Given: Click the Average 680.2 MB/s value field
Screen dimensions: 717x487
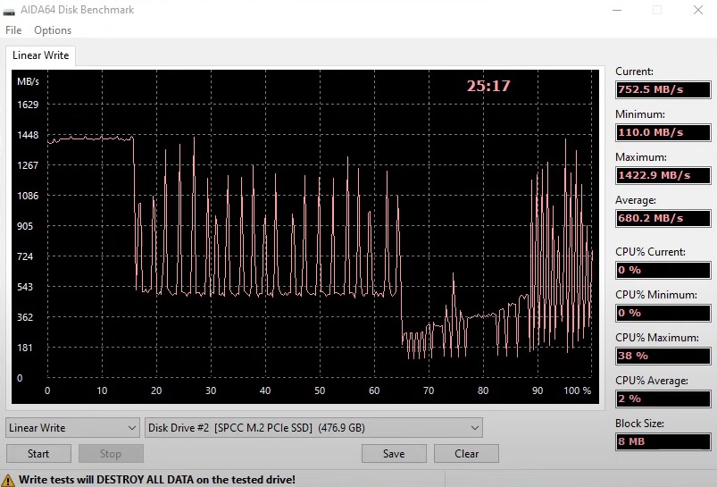Looking at the screenshot, I should 663,218.
